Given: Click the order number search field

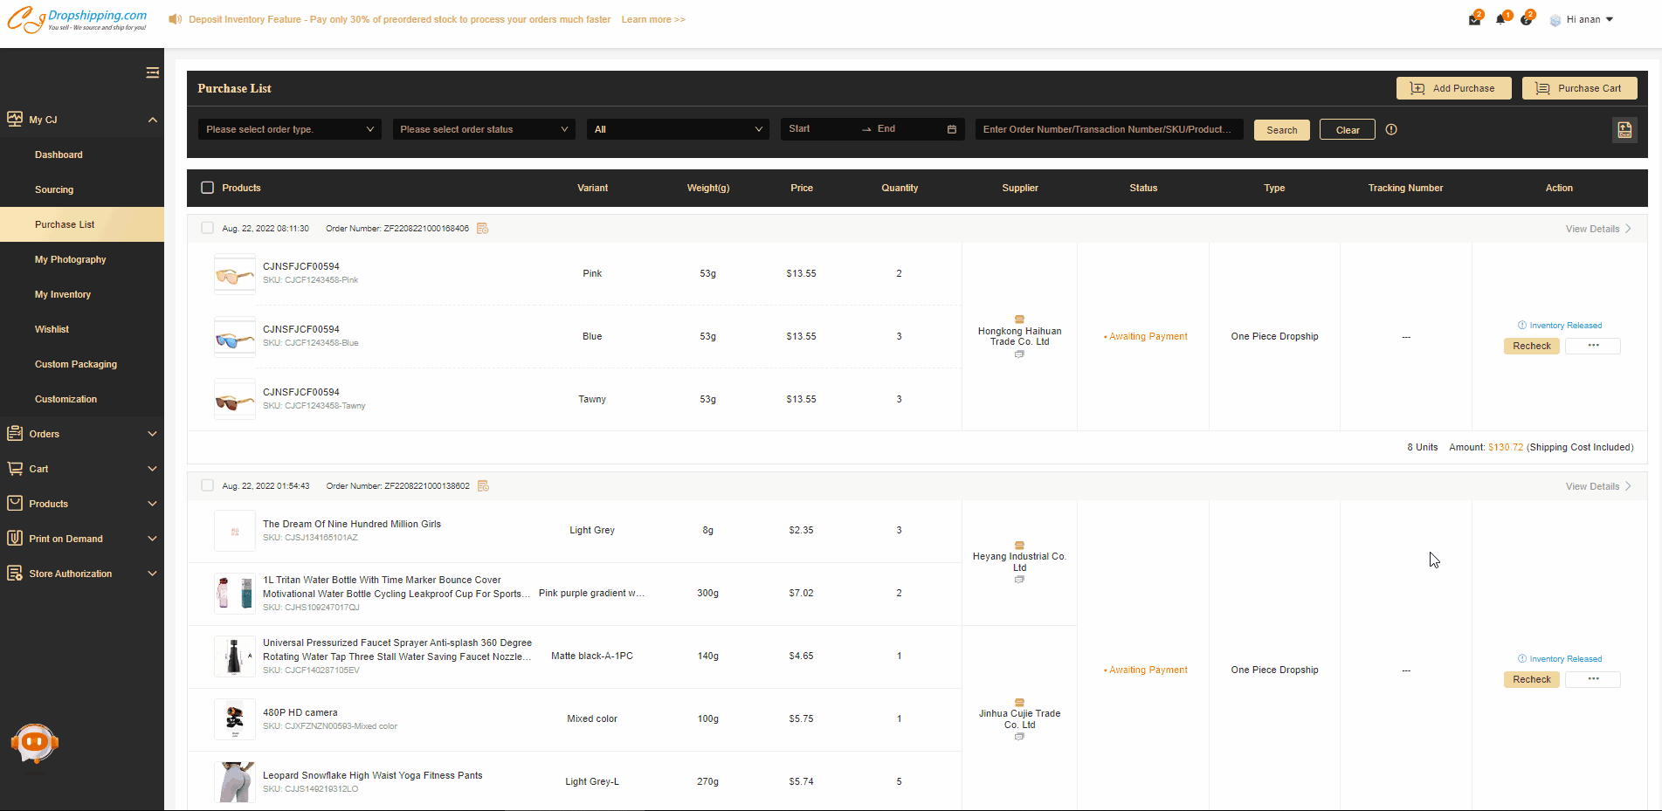Looking at the screenshot, I should click(x=1108, y=129).
